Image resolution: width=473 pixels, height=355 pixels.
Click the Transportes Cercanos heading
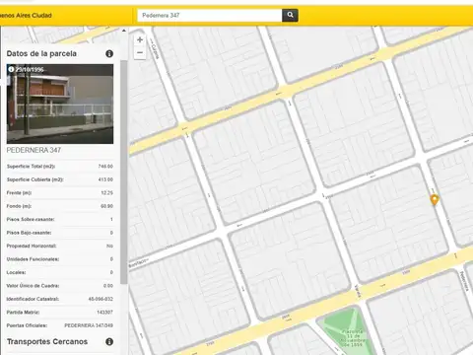47,341
